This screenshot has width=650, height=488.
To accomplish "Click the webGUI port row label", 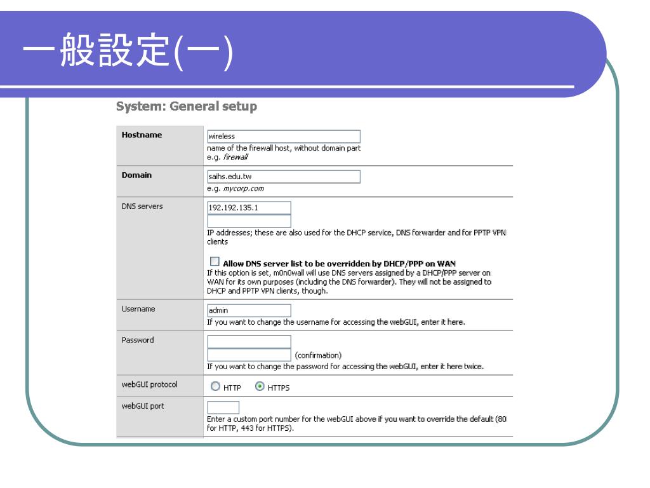I will click(x=143, y=406).
